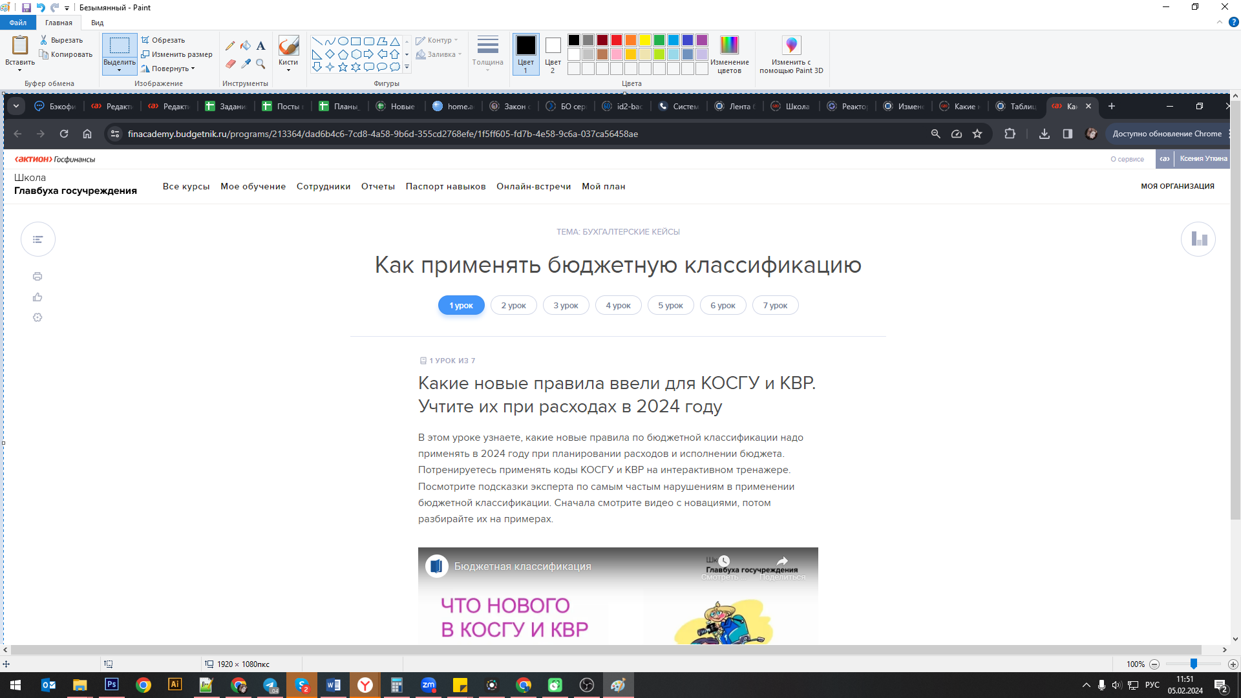Select the Pencil tool
Screen dimensions: 1241x698
coord(230,46)
